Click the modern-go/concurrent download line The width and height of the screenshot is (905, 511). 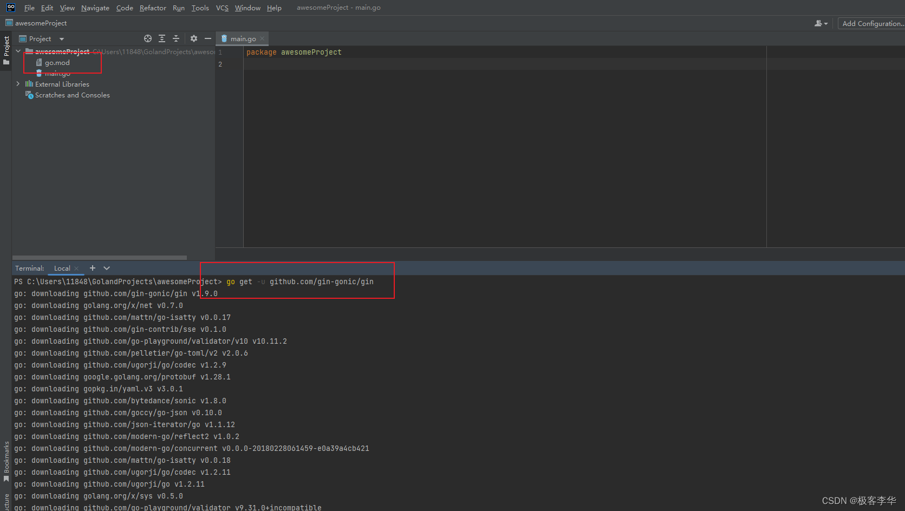192,449
